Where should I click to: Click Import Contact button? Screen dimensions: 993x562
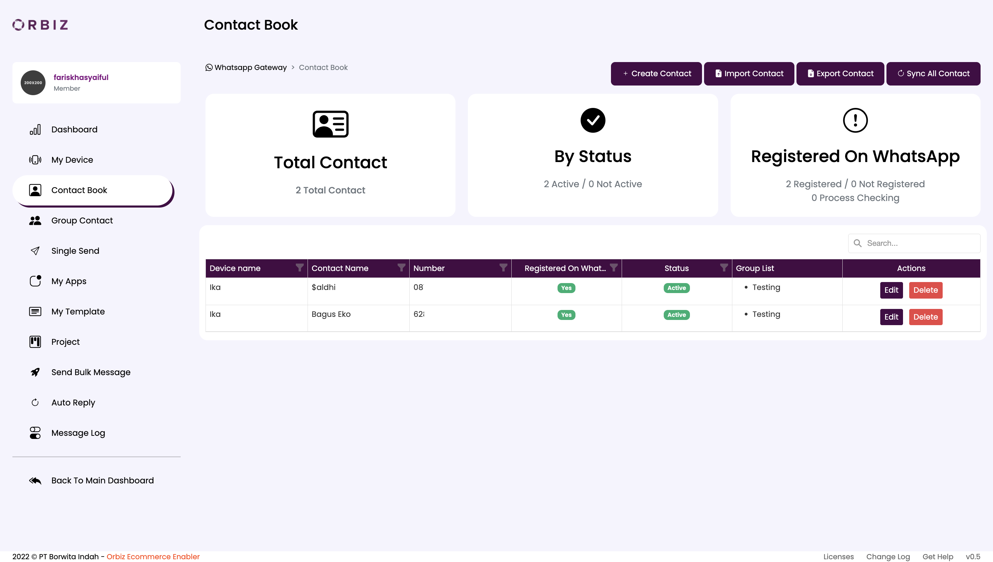[x=749, y=74]
